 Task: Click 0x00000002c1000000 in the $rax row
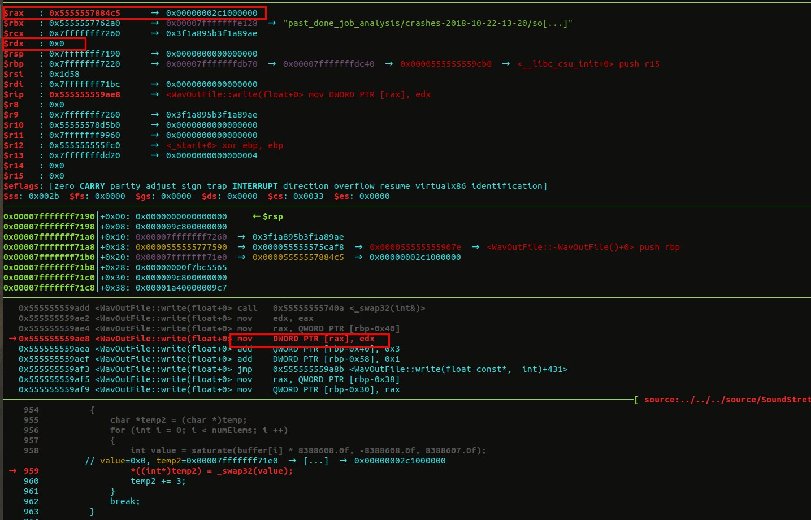[212, 13]
